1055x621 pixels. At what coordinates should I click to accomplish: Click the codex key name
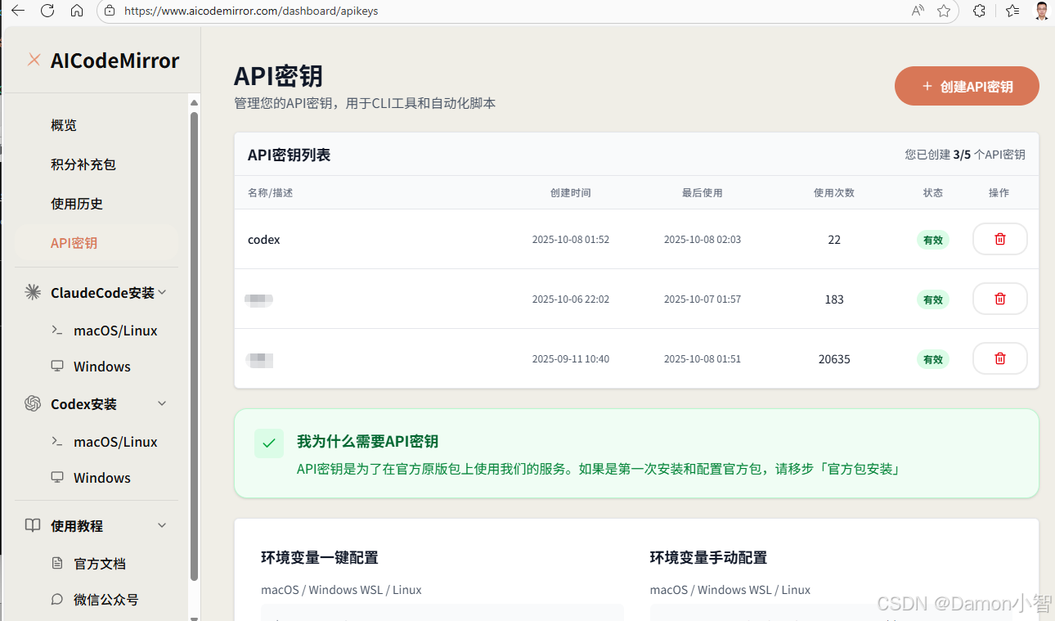click(x=264, y=240)
